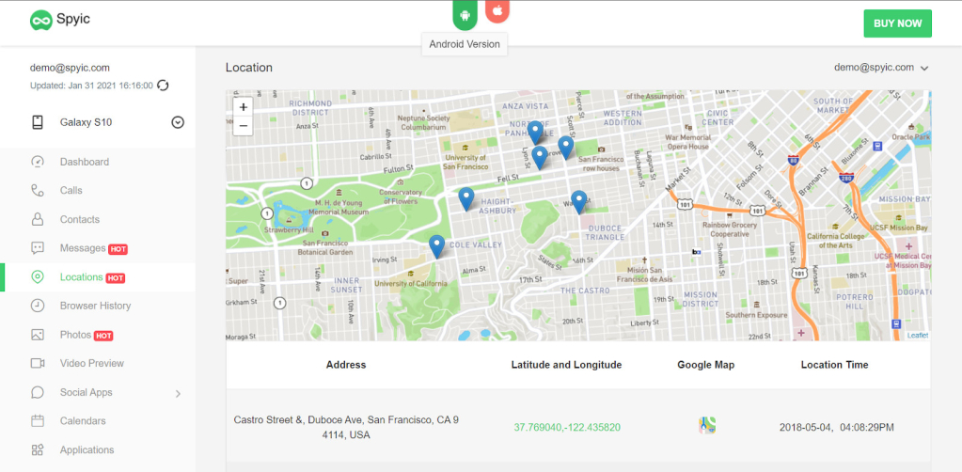The height and width of the screenshot is (472, 962).
Task: Open the Messages menu item
Action: click(83, 248)
